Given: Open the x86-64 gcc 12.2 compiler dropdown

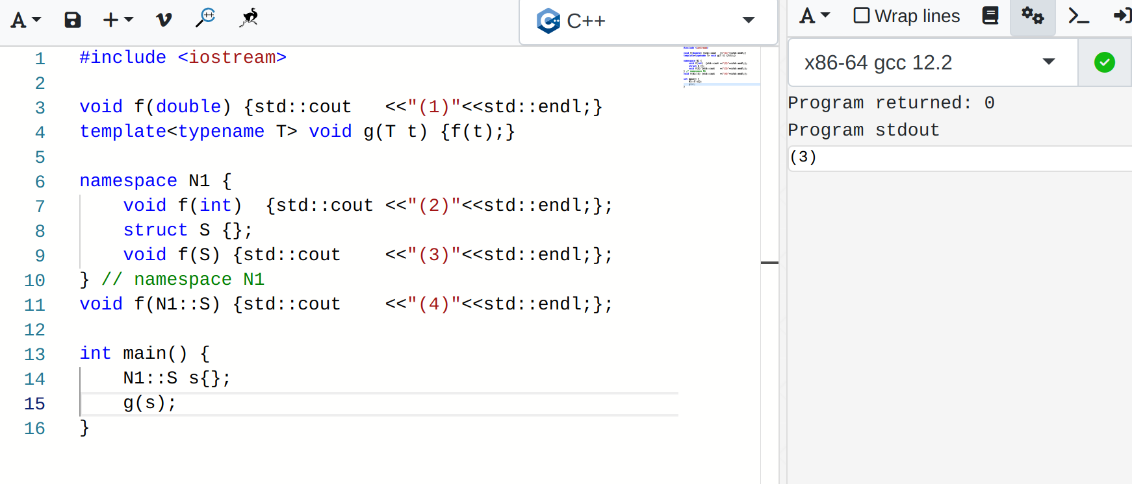Looking at the screenshot, I should [933, 62].
